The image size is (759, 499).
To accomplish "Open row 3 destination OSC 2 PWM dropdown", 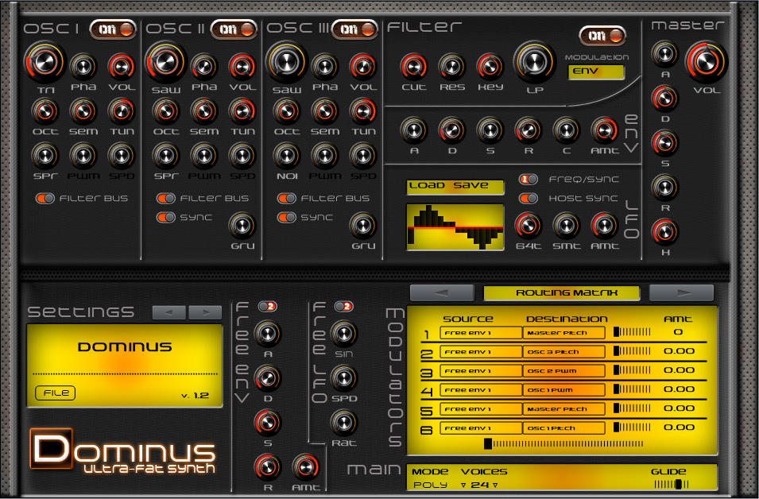I will point(564,371).
